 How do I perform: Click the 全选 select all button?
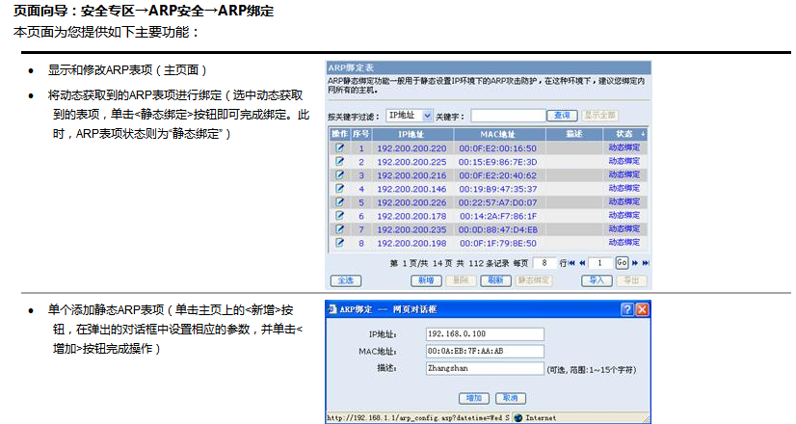click(x=346, y=280)
